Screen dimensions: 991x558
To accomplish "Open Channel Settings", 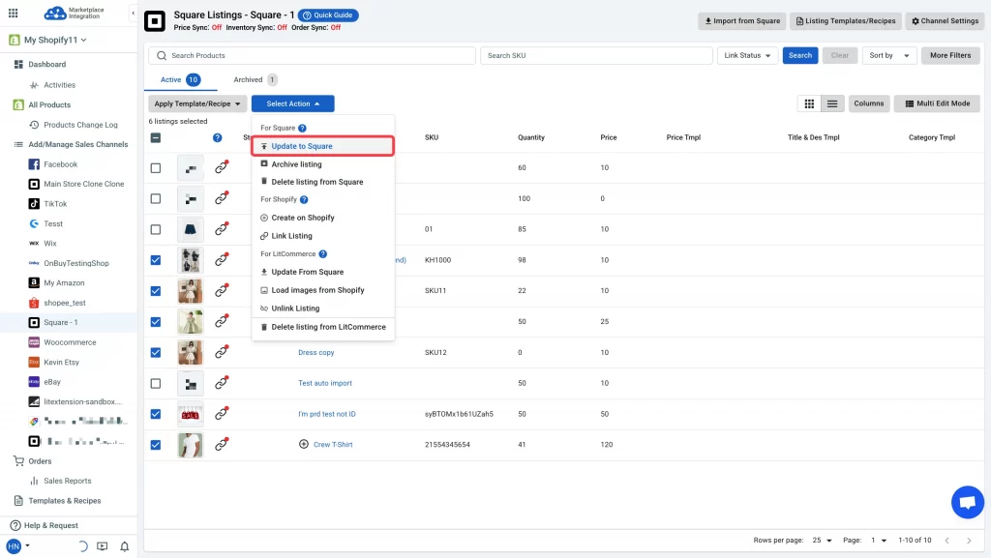I will (x=945, y=21).
